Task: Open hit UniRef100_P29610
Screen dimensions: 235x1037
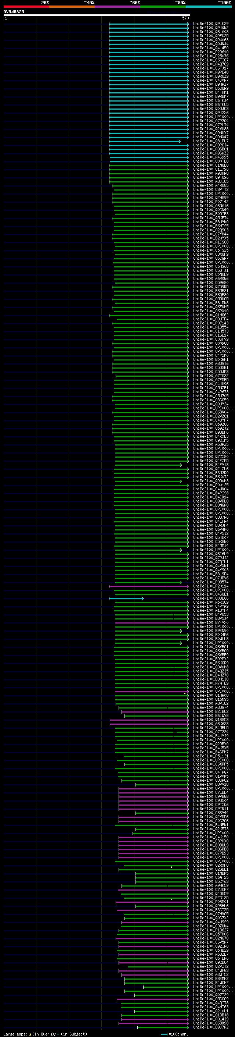Action: click(210, 52)
